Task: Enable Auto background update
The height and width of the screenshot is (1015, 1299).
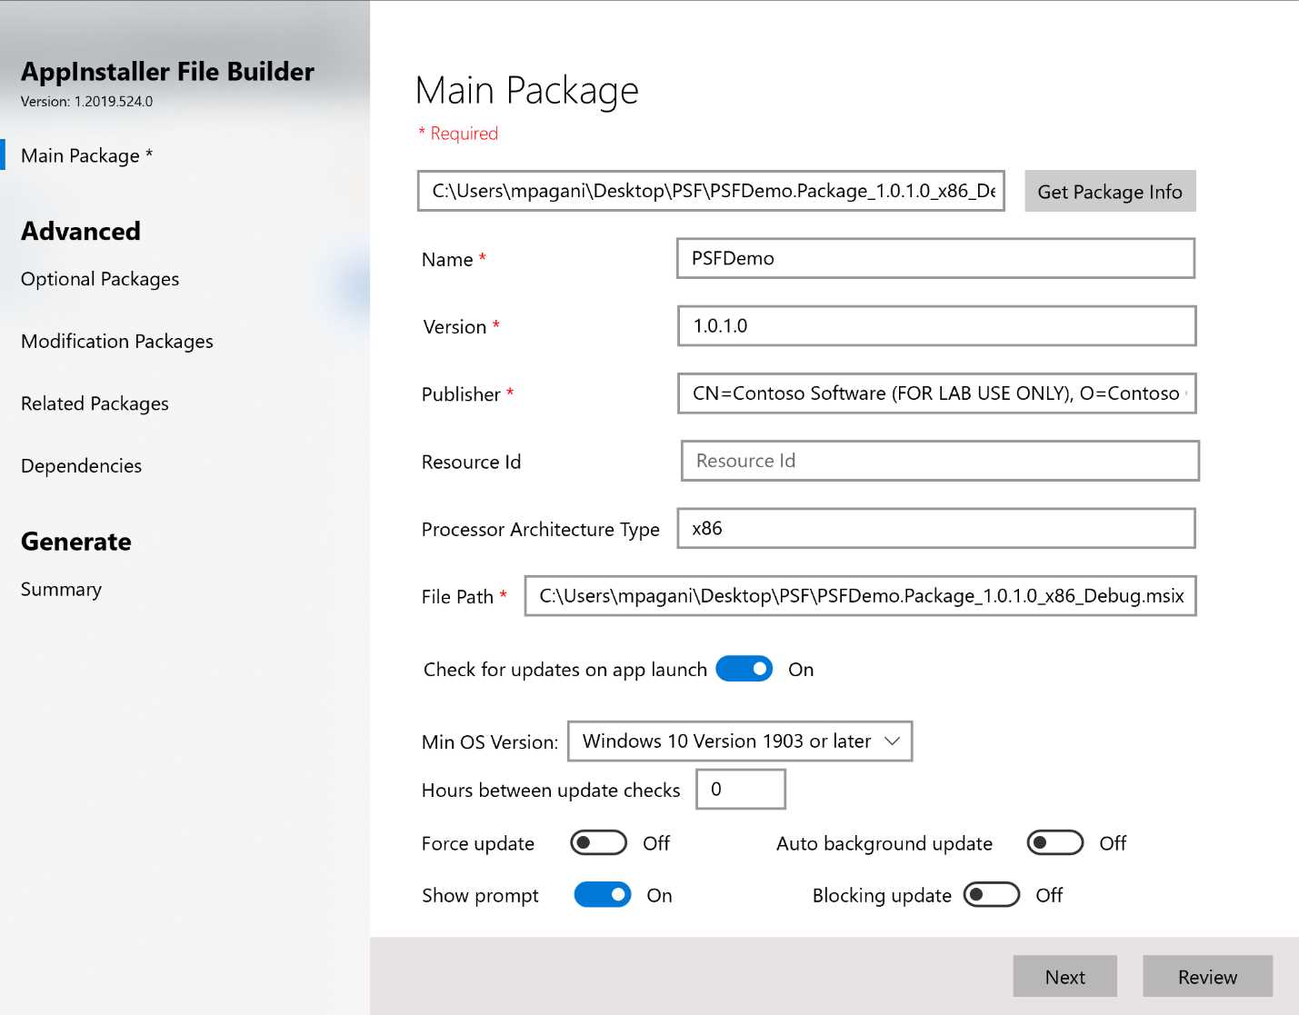Action: point(1054,843)
